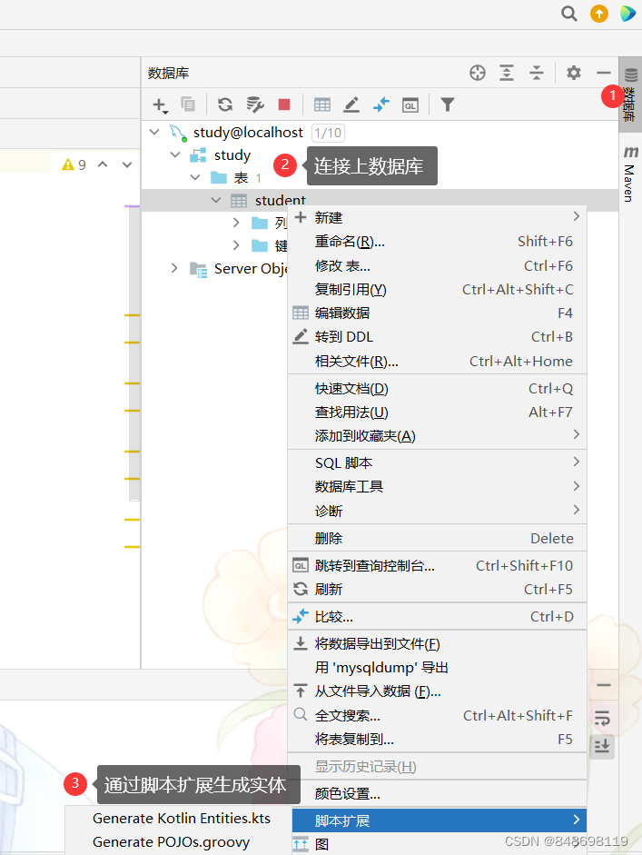
Task: Select 快速文档 menu item
Action: pos(437,389)
